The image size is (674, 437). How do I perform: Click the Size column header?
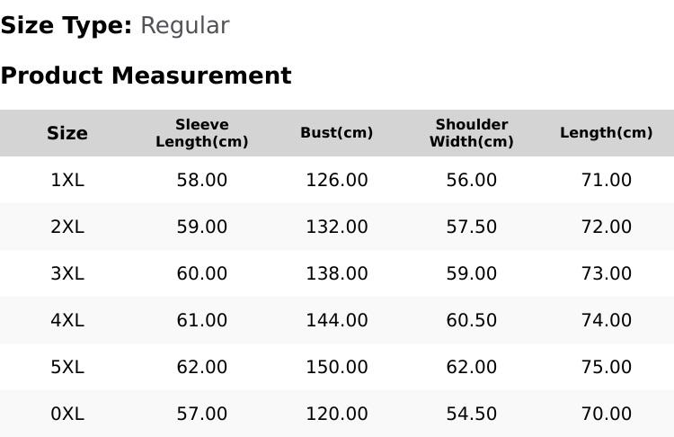[67, 133]
